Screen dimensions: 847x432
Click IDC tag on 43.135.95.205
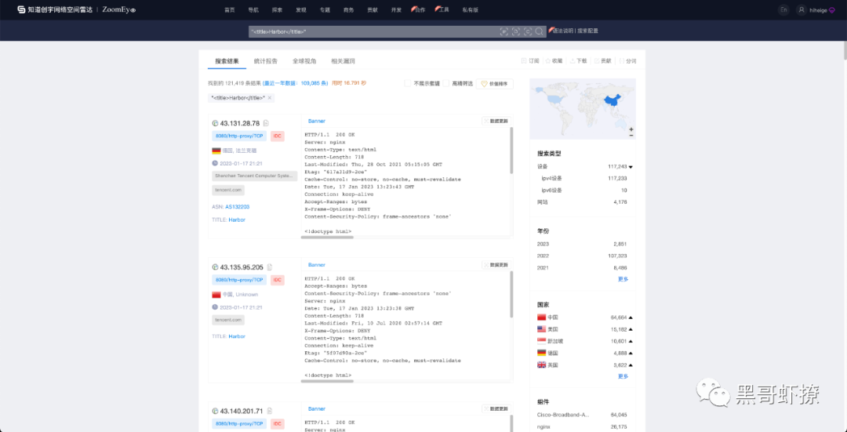point(277,280)
